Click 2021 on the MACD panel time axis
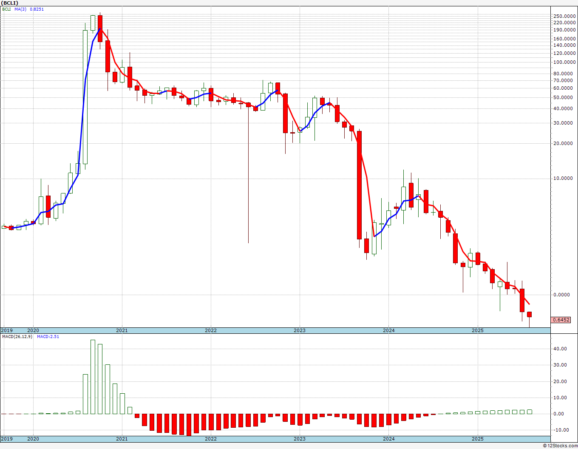578x449 pixels. pos(122,439)
